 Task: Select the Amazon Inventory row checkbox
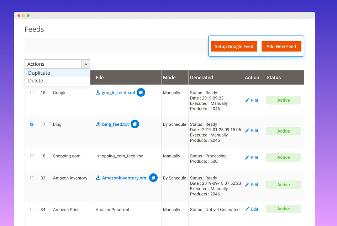[32, 178]
